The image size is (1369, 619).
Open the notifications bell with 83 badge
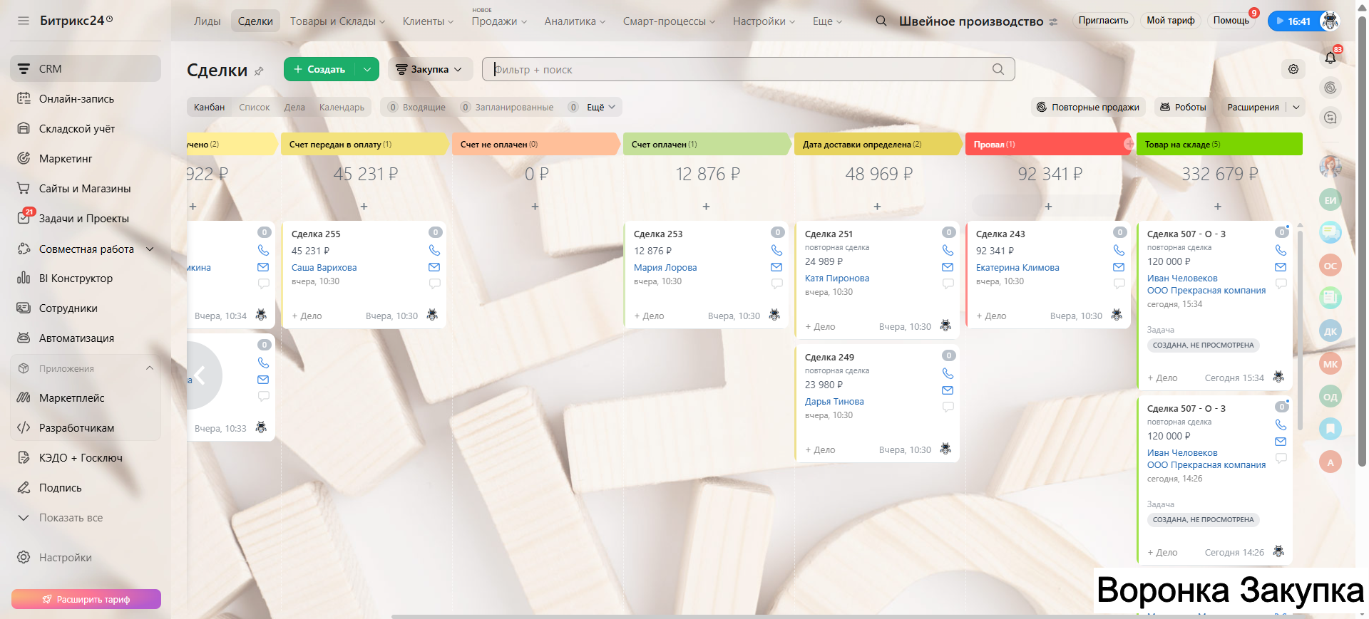(x=1330, y=58)
